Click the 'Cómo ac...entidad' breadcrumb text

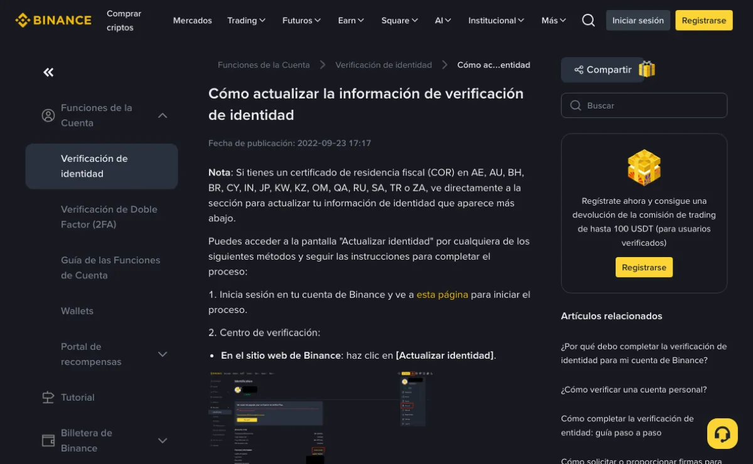(x=494, y=65)
